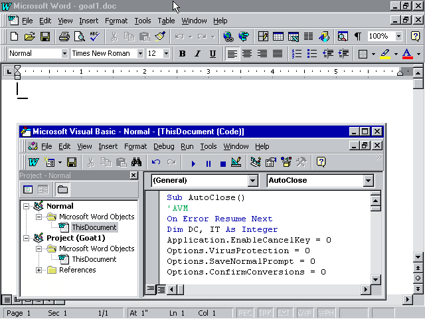Click the red Font Color button
The width and height of the screenshot is (425, 319).
click(407, 54)
